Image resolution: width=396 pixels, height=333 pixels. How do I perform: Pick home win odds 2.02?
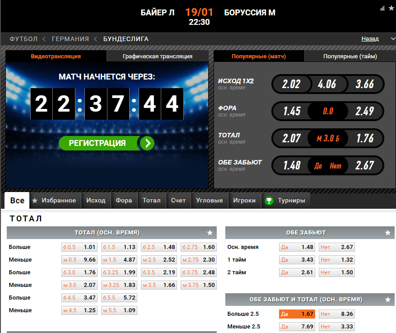291,84
